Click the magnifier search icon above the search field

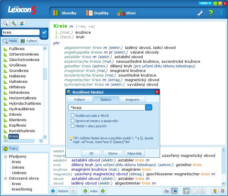(5, 23)
